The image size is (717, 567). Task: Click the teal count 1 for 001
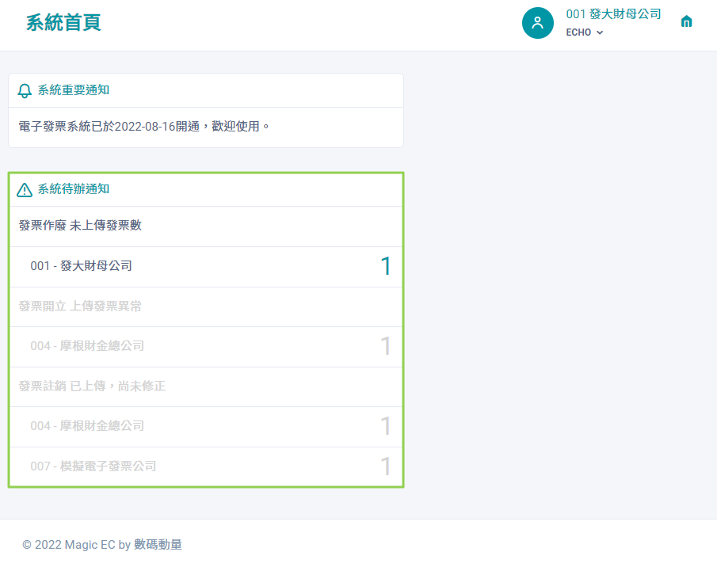click(x=386, y=266)
